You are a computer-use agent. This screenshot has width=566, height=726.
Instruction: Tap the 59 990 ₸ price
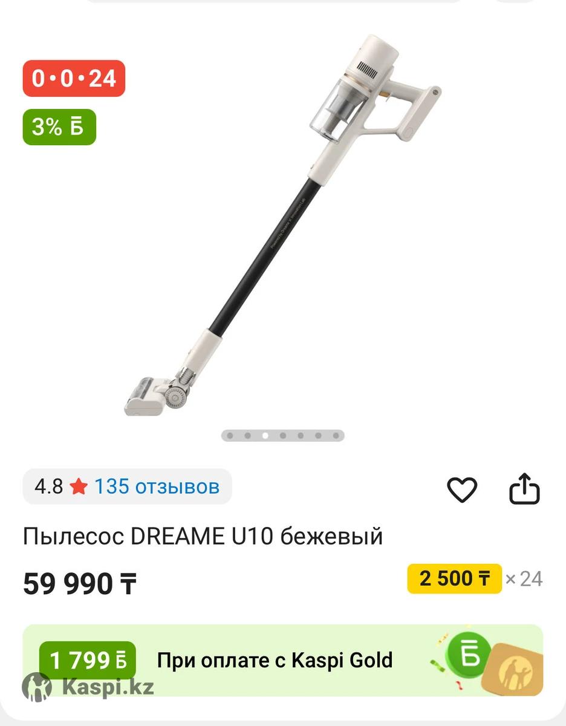pos(80,584)
